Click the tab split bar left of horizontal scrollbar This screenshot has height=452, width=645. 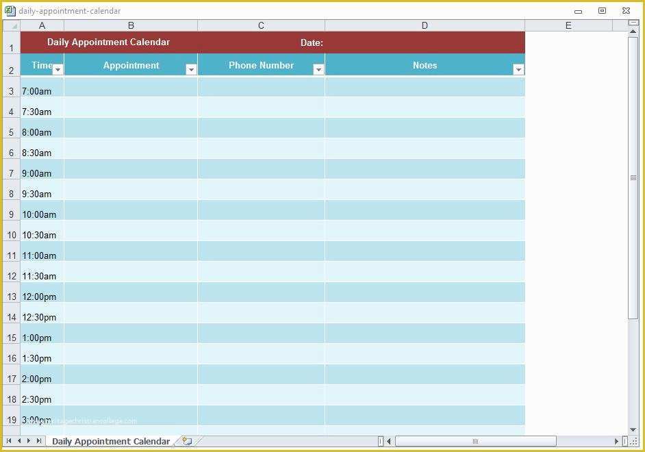coord(381,441)
